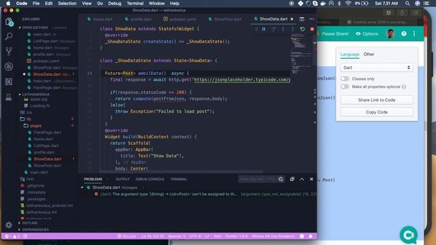
Task: Click the Wi-Fi icon in menu bar
Action: click(x=348, y=3)
